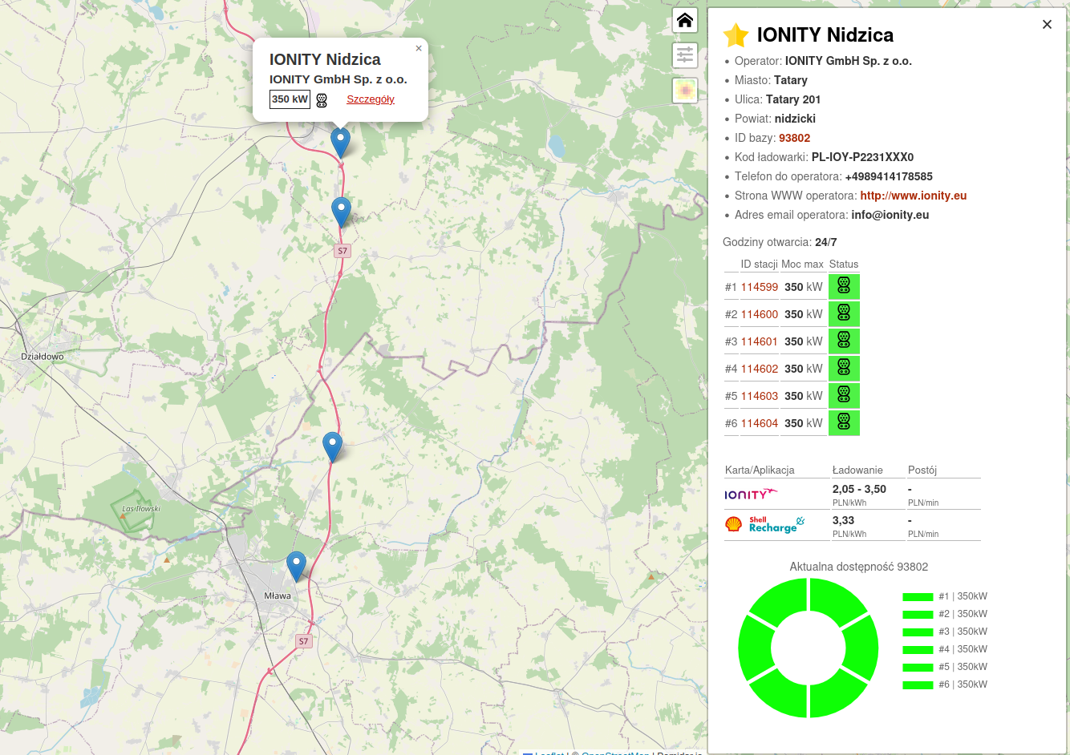Click the Shell Recharge logo
The width and height of the screenshot is (1070, 755).
(x=764, y=524)
